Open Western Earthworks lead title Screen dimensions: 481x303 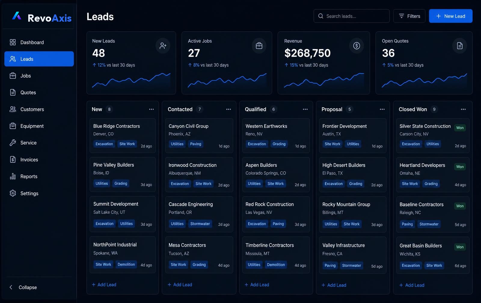click(x=266, y=126)
